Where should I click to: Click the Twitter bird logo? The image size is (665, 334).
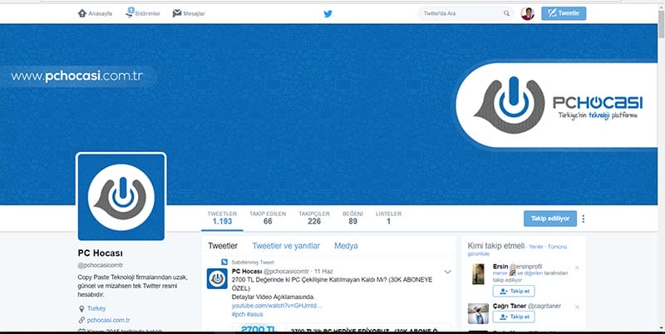point(328,13)
